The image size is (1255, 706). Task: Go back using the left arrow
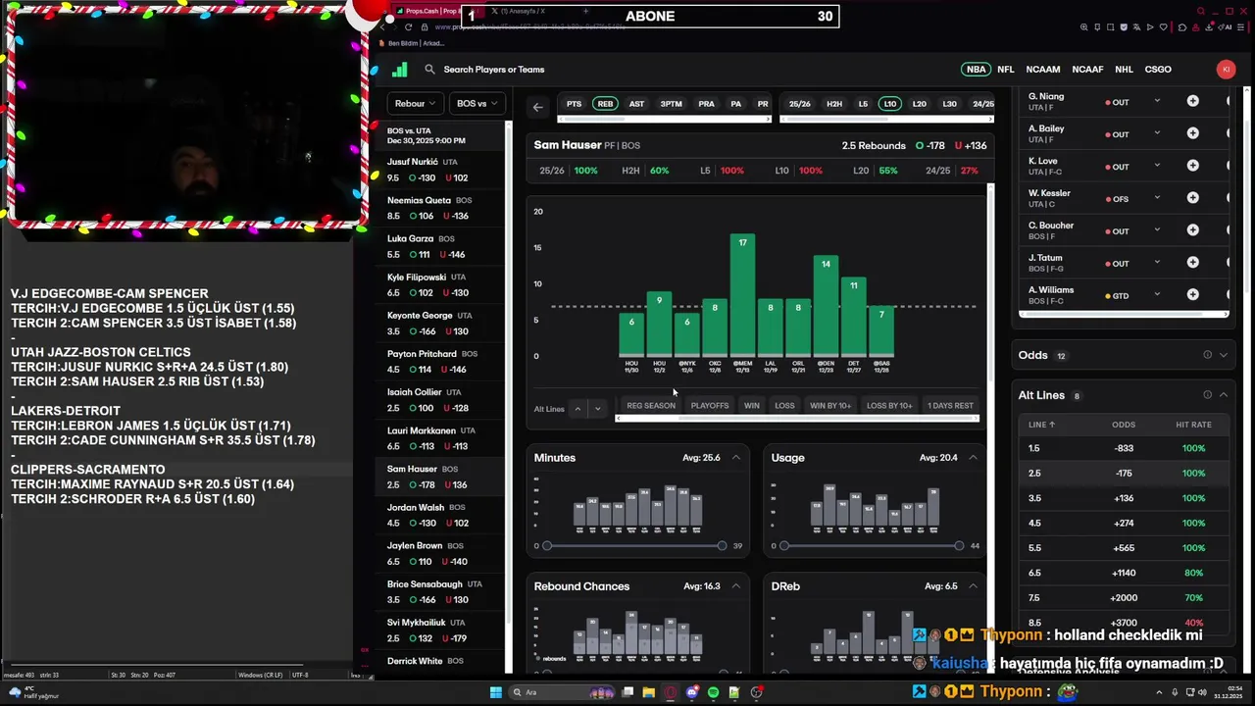537,107
